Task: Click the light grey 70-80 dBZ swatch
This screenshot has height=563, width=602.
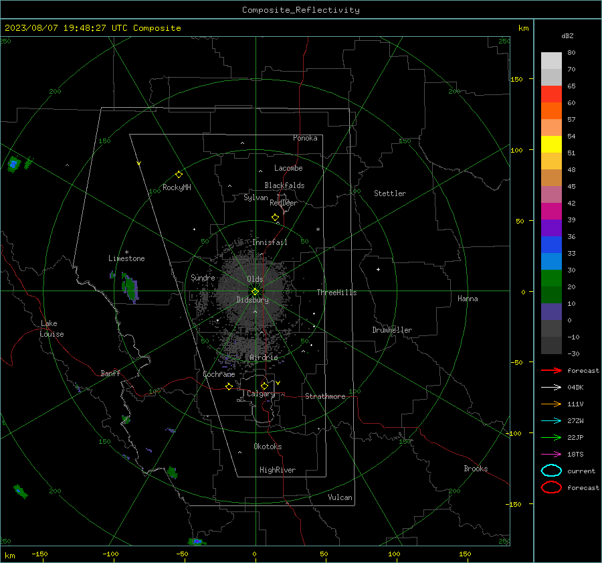Action: point(551,61)
